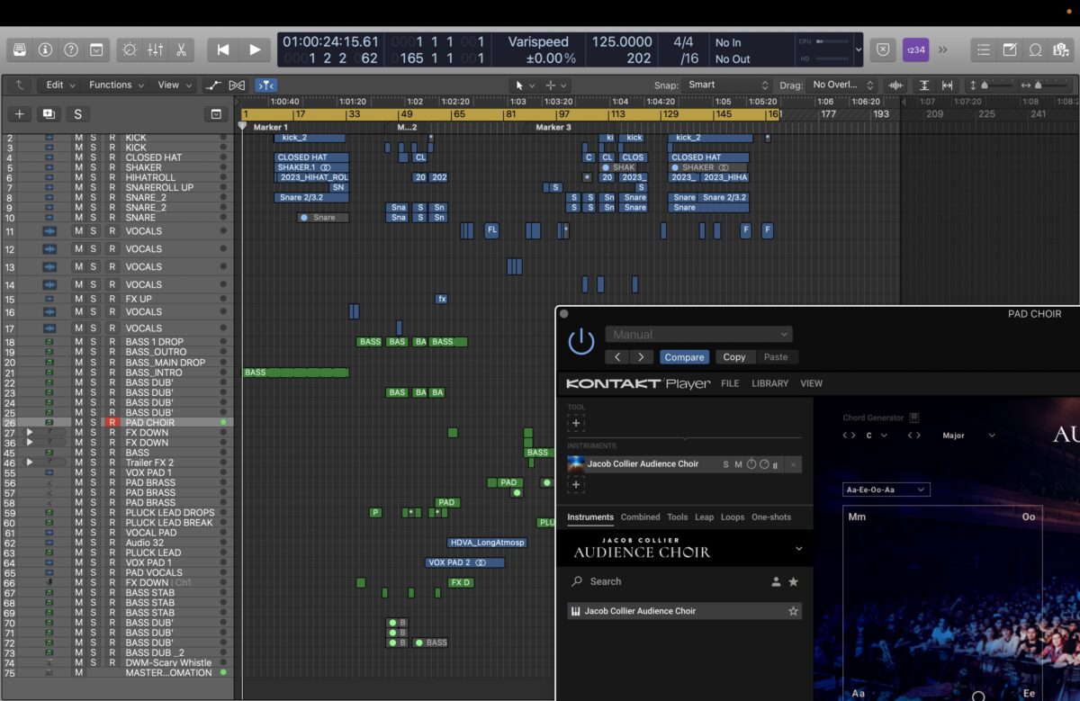The image size is (1080, 701).
Task: Click the horizontal auto zoom icon
Action: 947,85
